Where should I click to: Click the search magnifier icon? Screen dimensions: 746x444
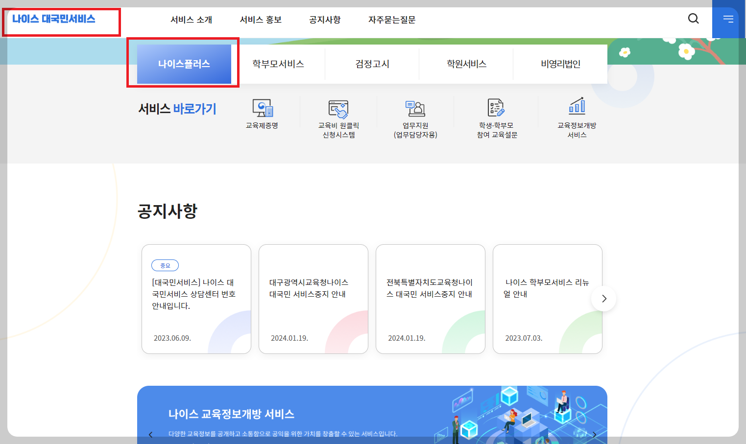pyautogui.click(x=693, y=19)
